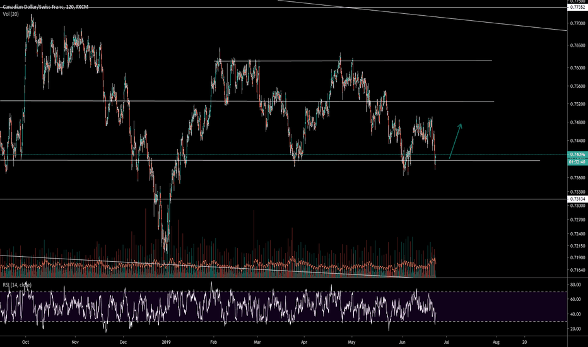
Task: Click the 0.76500 price axis label
Action: click(577, 45)
